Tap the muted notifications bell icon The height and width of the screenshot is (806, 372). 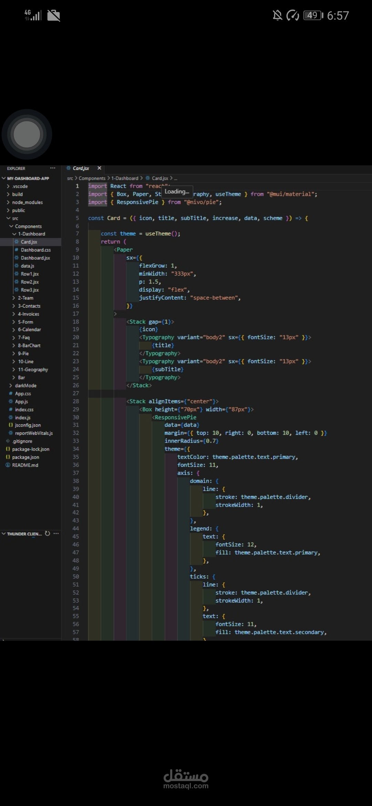click(x=277, y=15)
